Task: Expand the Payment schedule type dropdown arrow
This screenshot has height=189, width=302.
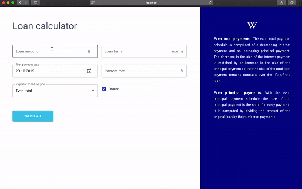Action: point(93,91)
